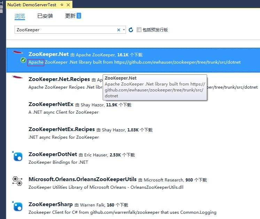Select the ZooKeeperDotNet package
The width and height of the screenshot is (260, 219).
pos(53,154)
